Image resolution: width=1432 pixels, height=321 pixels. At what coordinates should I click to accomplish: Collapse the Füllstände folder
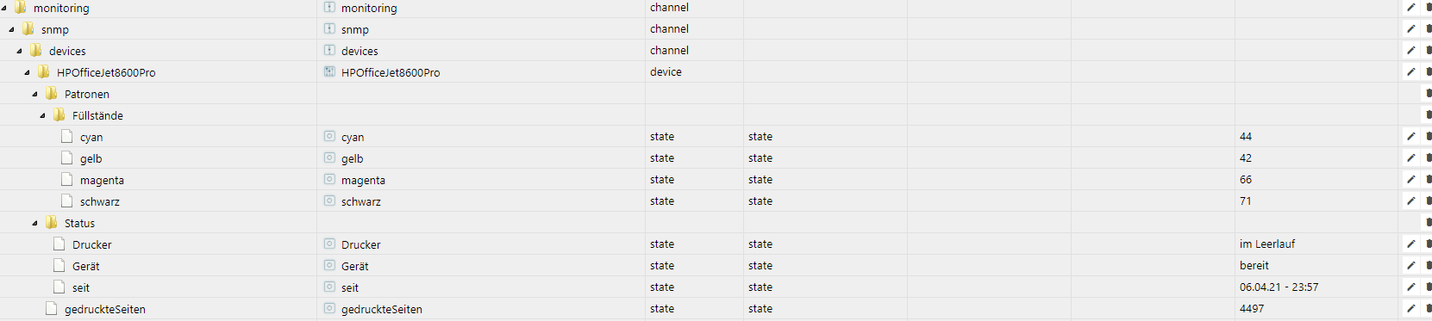pos(43,115)
